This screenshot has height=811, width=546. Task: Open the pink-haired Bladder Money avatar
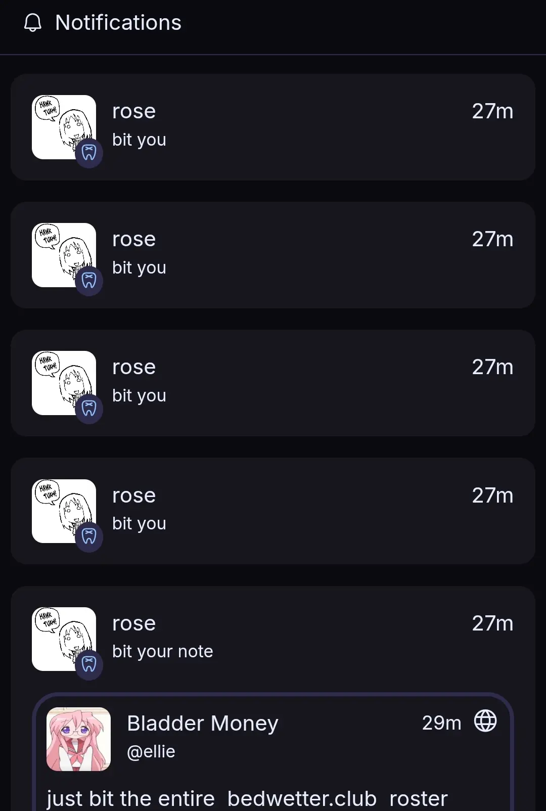pos(78,739)
